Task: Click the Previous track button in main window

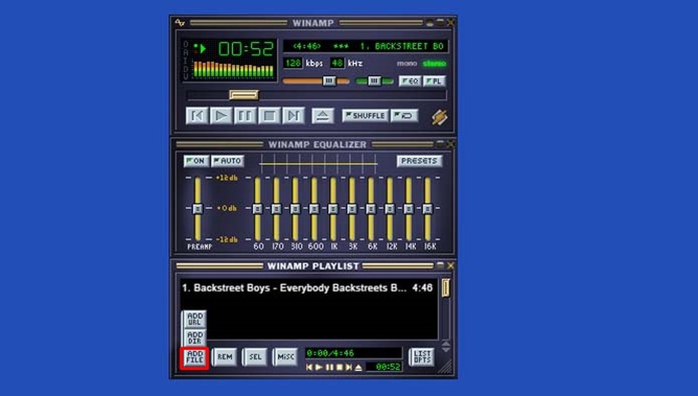Action: (196, 115)
